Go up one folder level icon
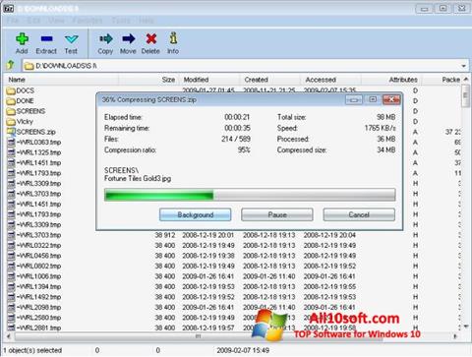Viewport: 472px width, 357px height. tap(11, 65)
